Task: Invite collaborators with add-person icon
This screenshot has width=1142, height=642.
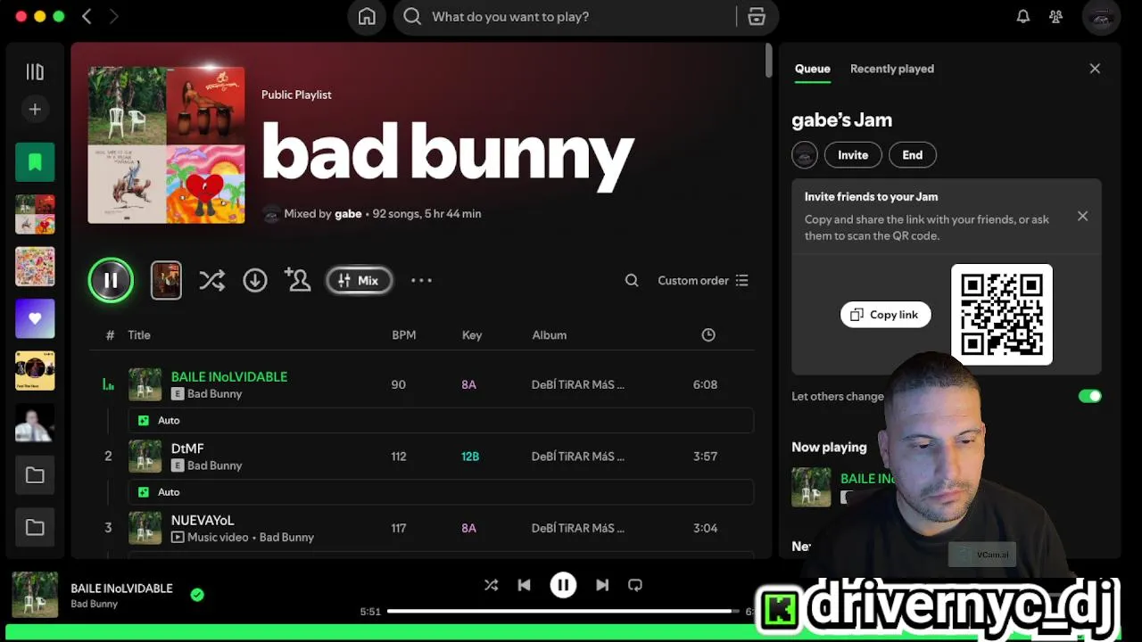Action: [298, 280]
